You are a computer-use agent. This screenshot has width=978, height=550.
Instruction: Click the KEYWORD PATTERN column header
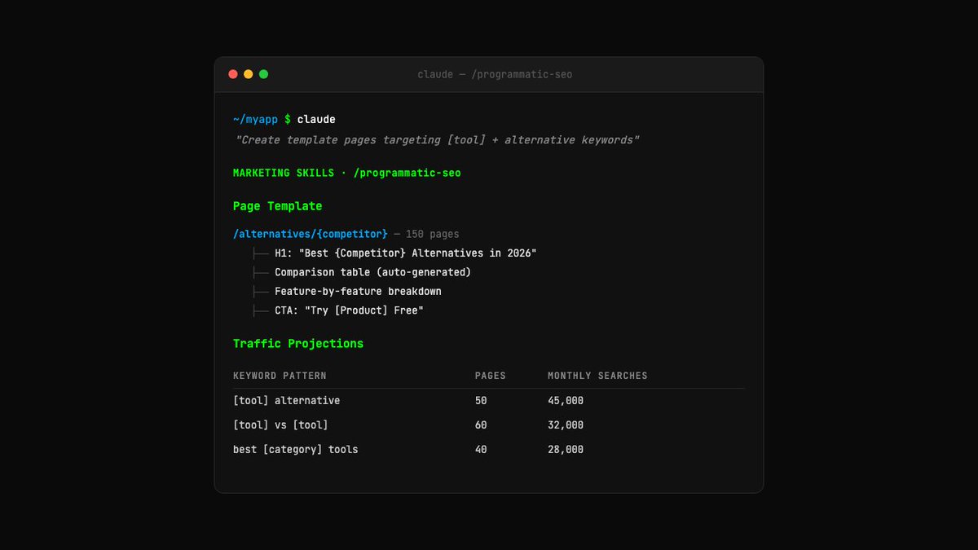tap(280, 376)
